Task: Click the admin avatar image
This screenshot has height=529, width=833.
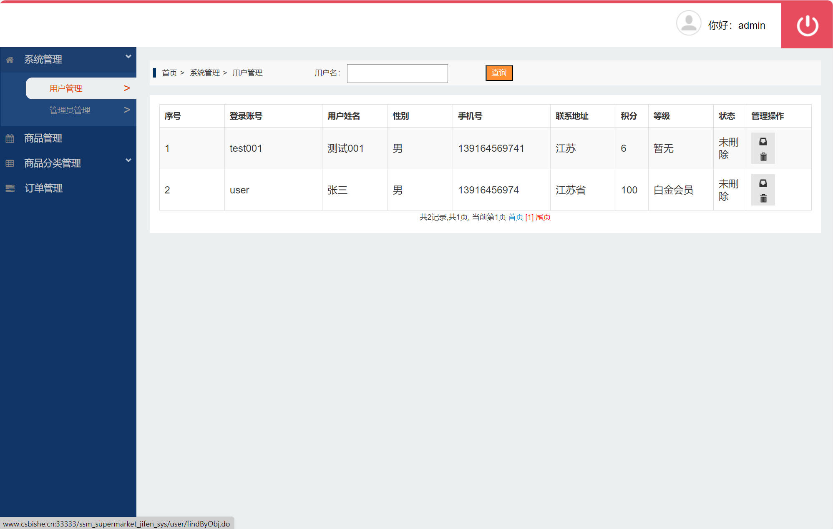Action: 688,23
